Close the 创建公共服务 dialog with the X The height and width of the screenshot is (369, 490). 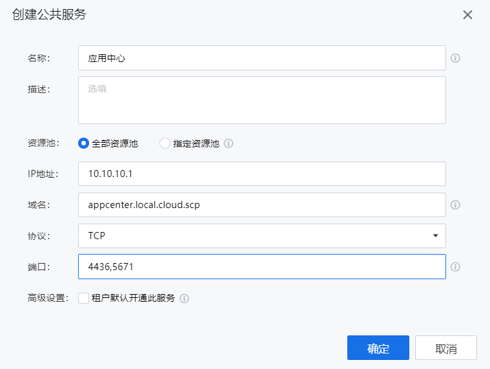(x=467, y=15)
